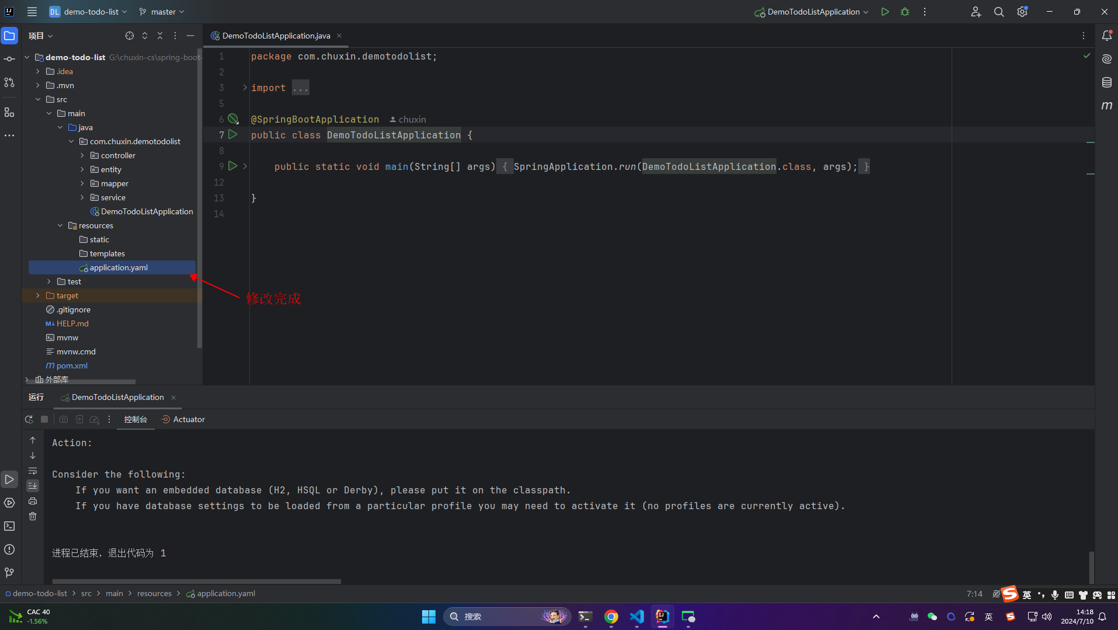1118x630 pixels.
Task: Open the Maven tool window
Action: (x=1107, y=106)
